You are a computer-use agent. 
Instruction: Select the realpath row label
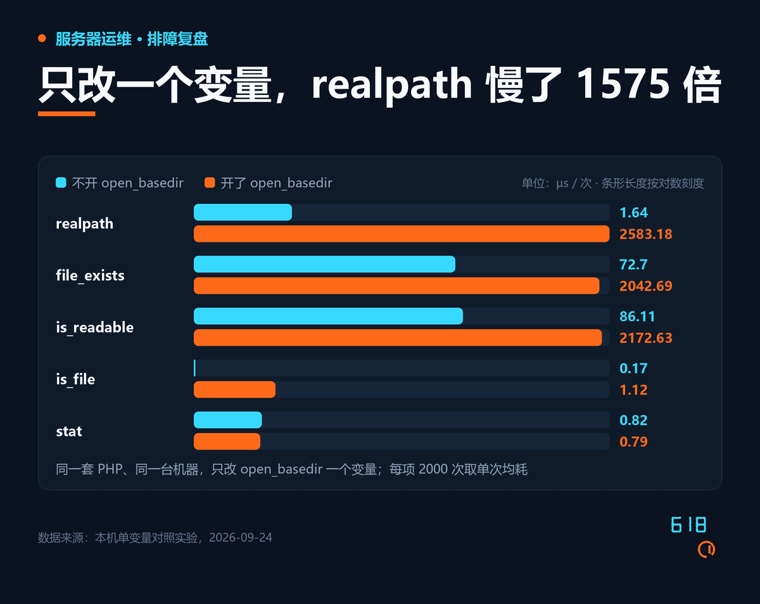[x=84, y=223]
